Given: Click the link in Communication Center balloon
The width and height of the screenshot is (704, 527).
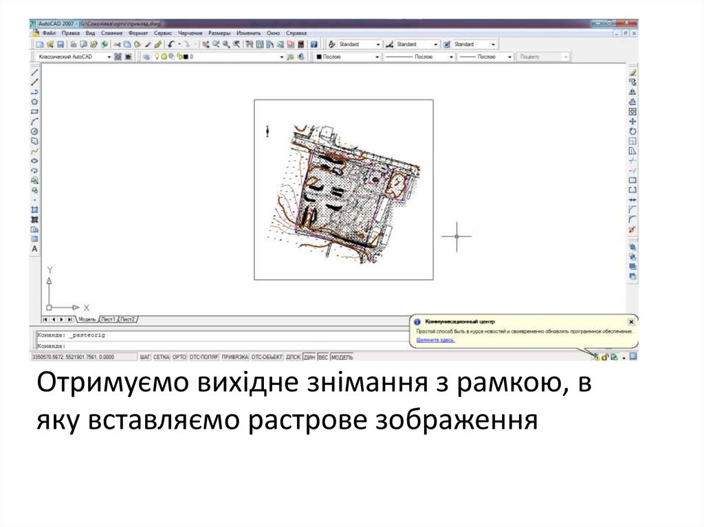Looking at the screenshot, I should tap(435, 340).
